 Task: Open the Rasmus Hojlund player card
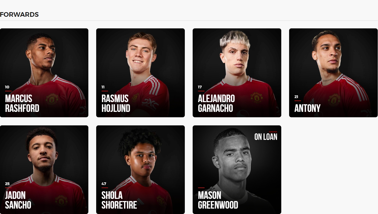[x=141, y=73]
